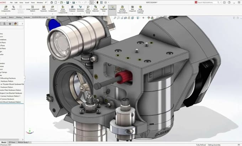Click the Bill of Materials tool
242x146 pixels.
pyautogui.click(x=95, y=9)
